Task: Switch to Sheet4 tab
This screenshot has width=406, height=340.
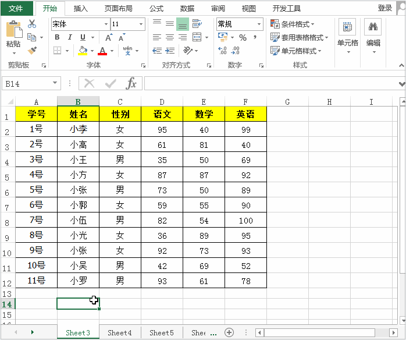Action: [120, 332]
